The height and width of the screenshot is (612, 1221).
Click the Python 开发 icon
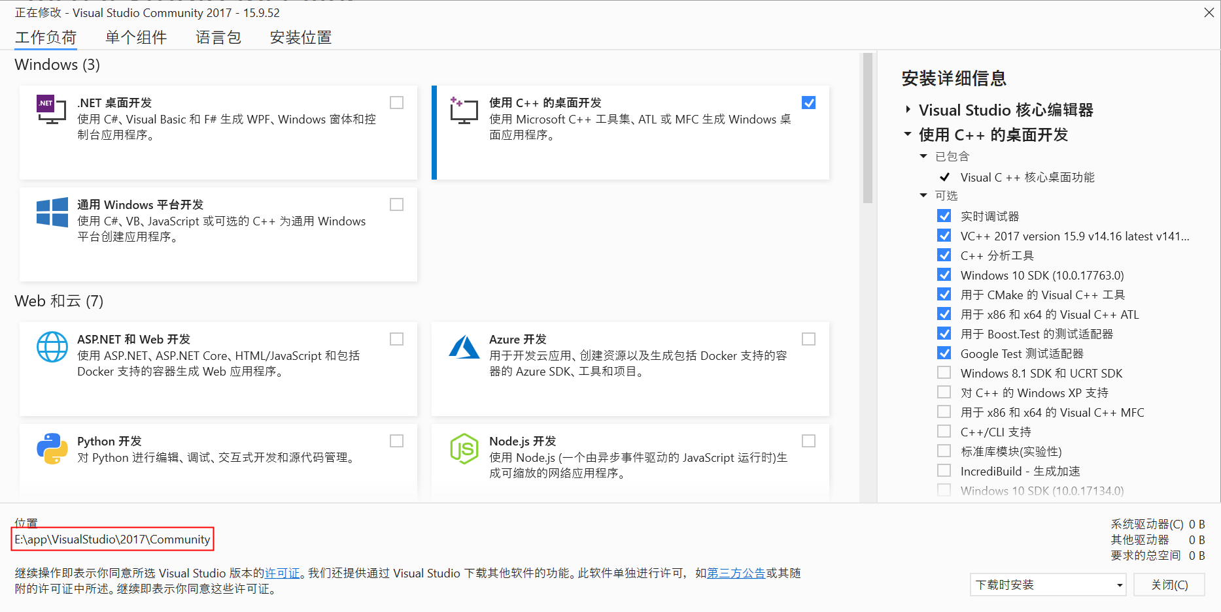pyautogui.click(x=51, y=449)
